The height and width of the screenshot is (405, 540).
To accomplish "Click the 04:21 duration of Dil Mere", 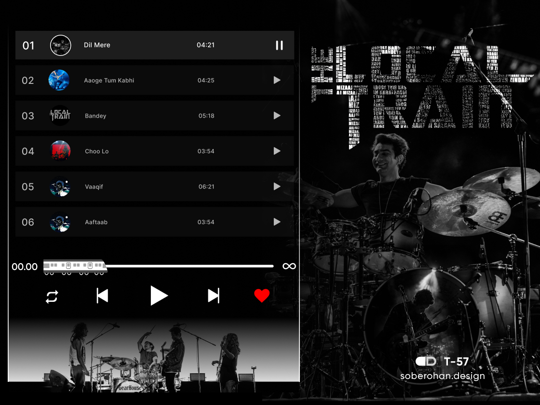I will click(205, 45).
